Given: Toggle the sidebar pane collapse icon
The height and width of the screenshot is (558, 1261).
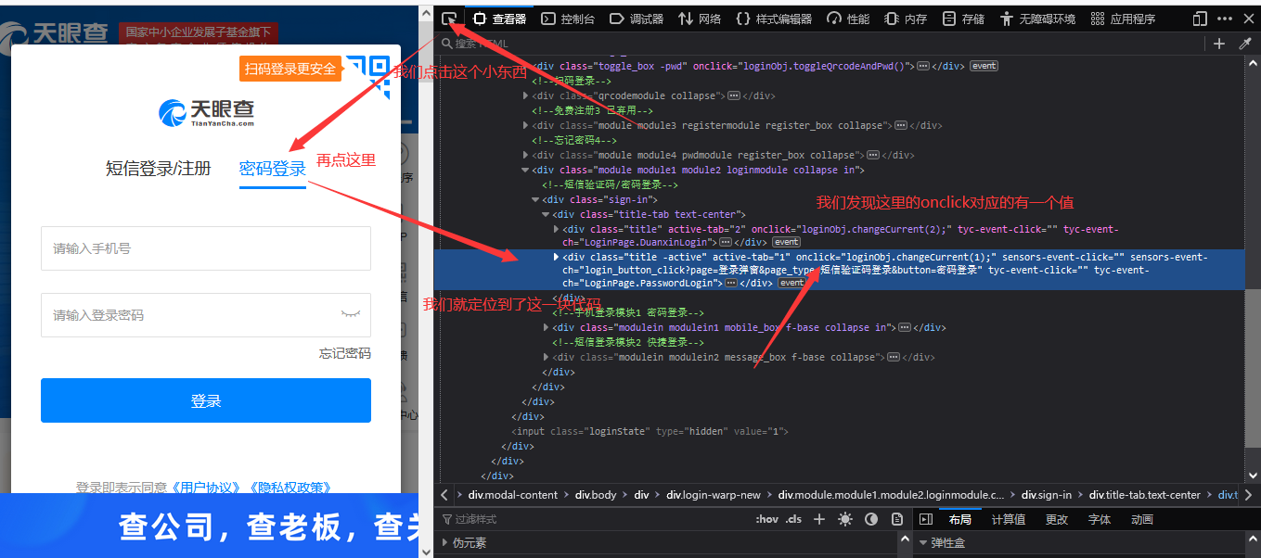Looking at the screenshot, I should [926, 519].
